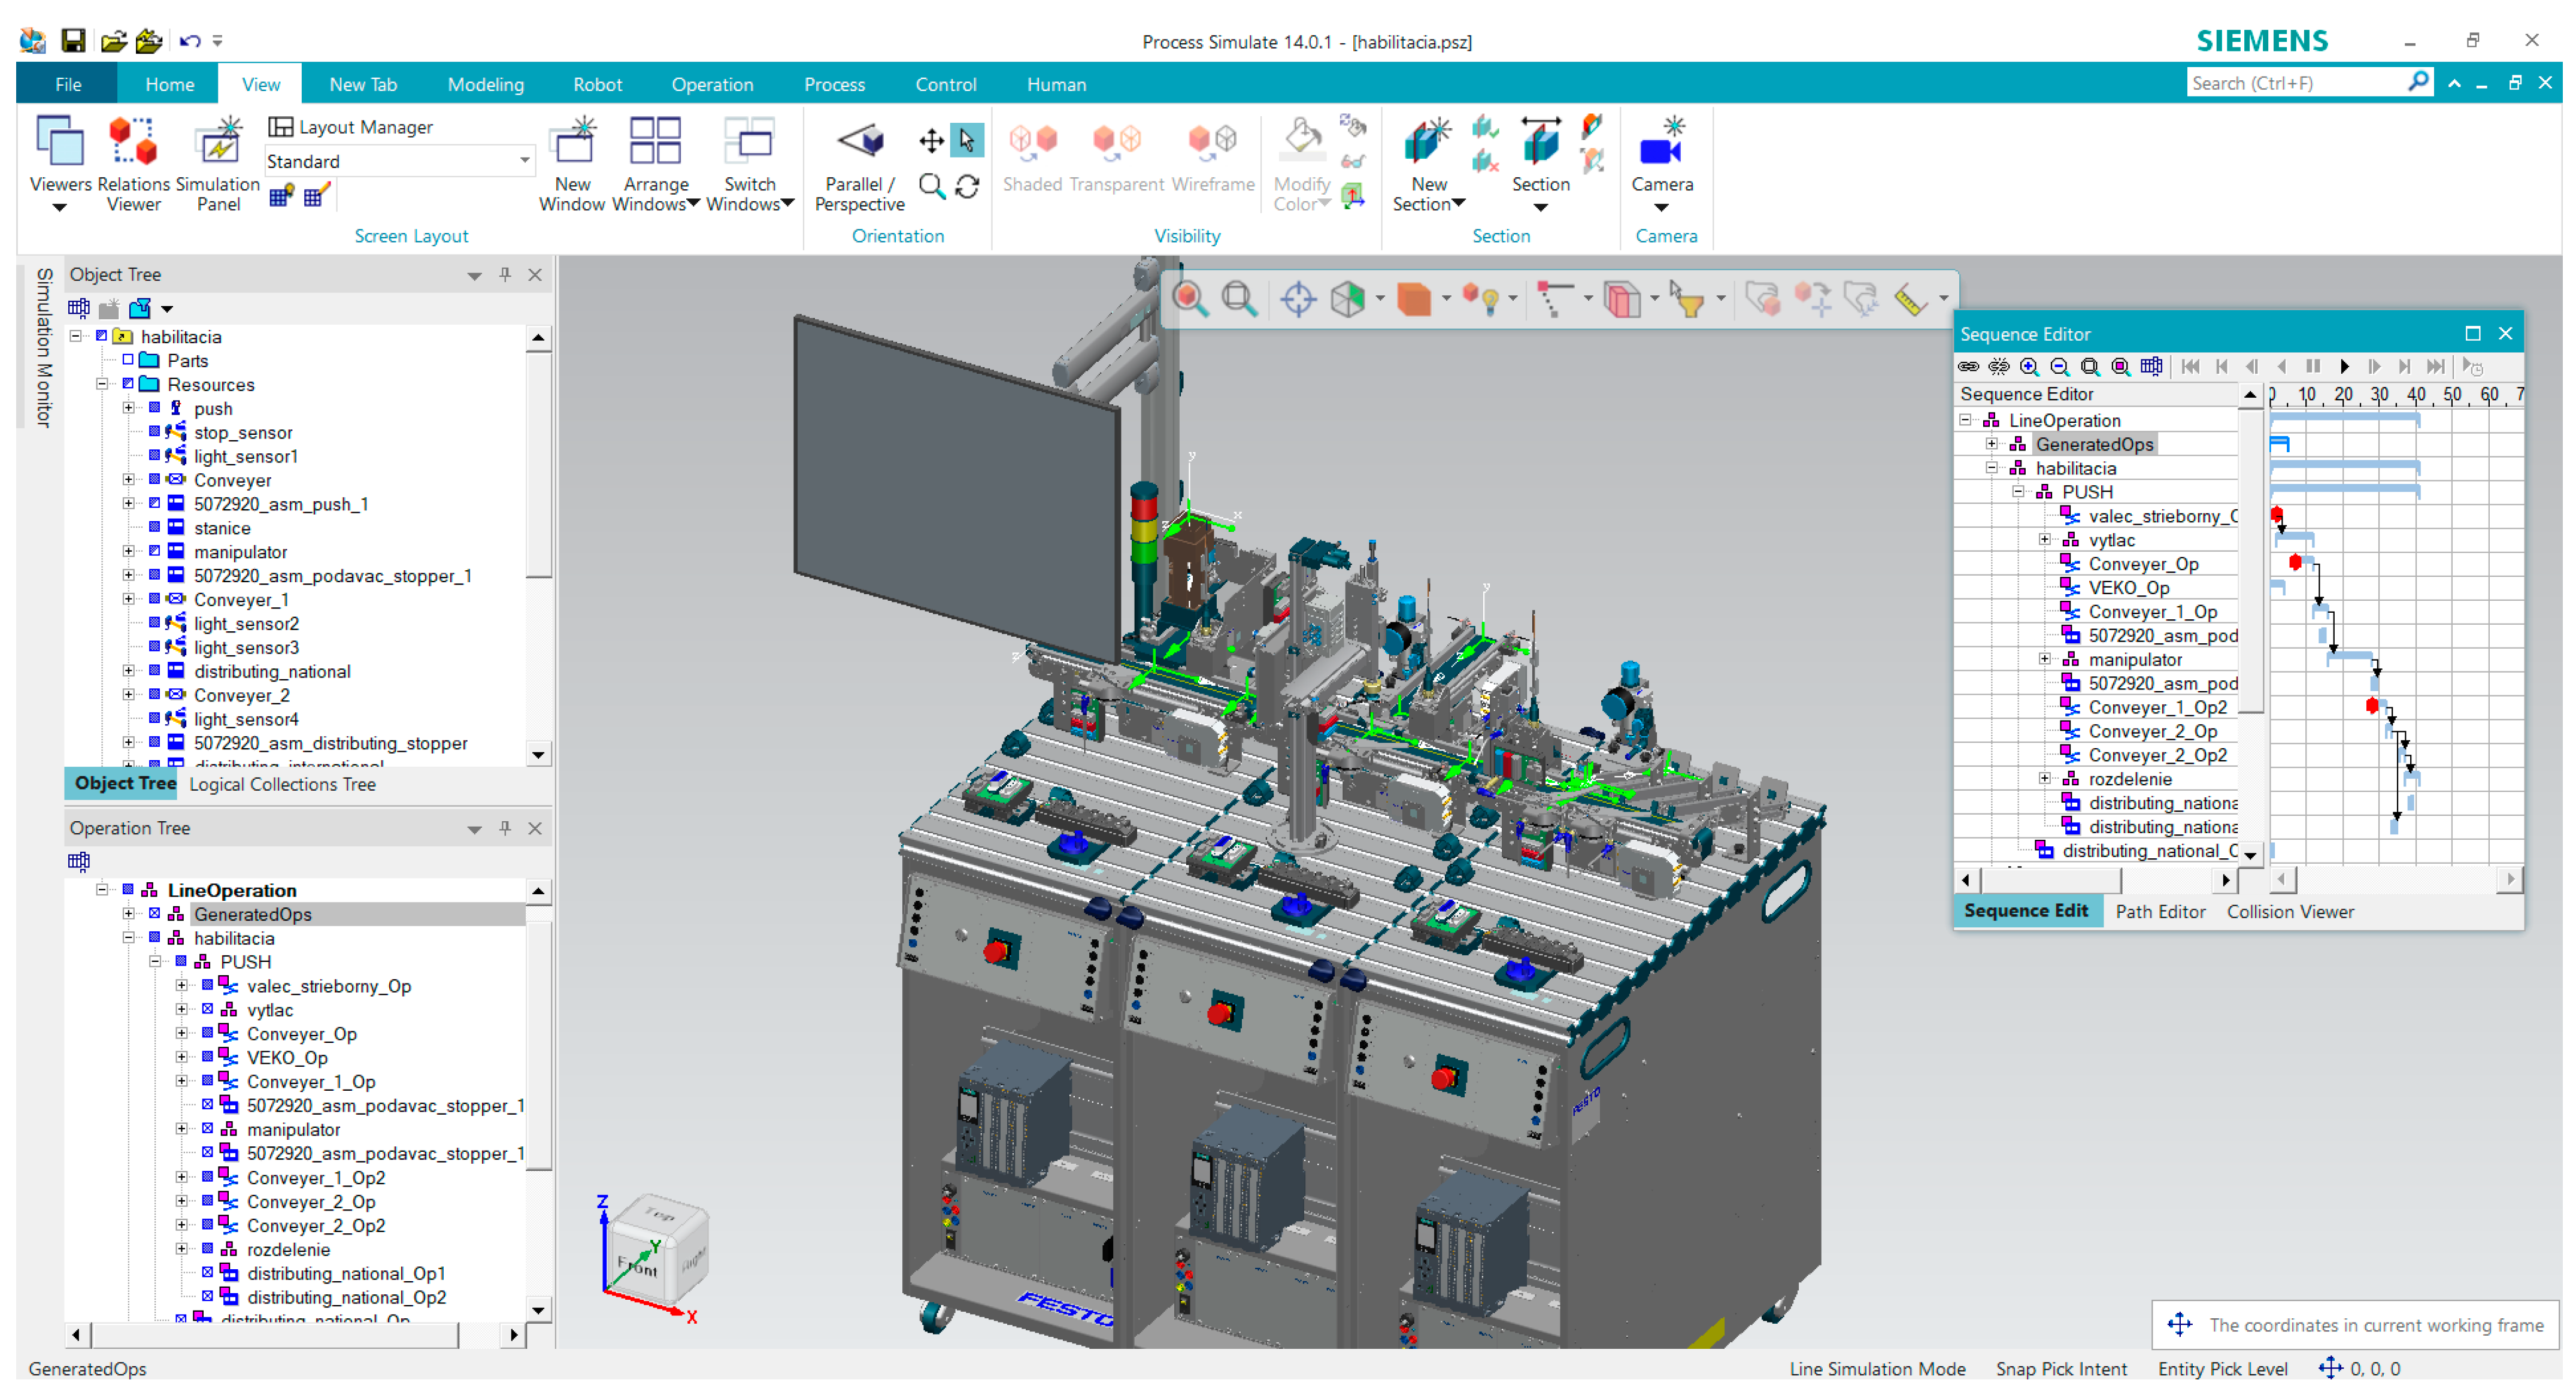Toggle display checkbox for stanice resource
Viewport: 2576px width, 1392px height.
(154, 527)
